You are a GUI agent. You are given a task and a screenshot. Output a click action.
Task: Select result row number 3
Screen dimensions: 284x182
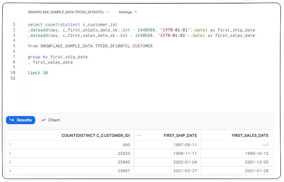[x=10, y=162]
